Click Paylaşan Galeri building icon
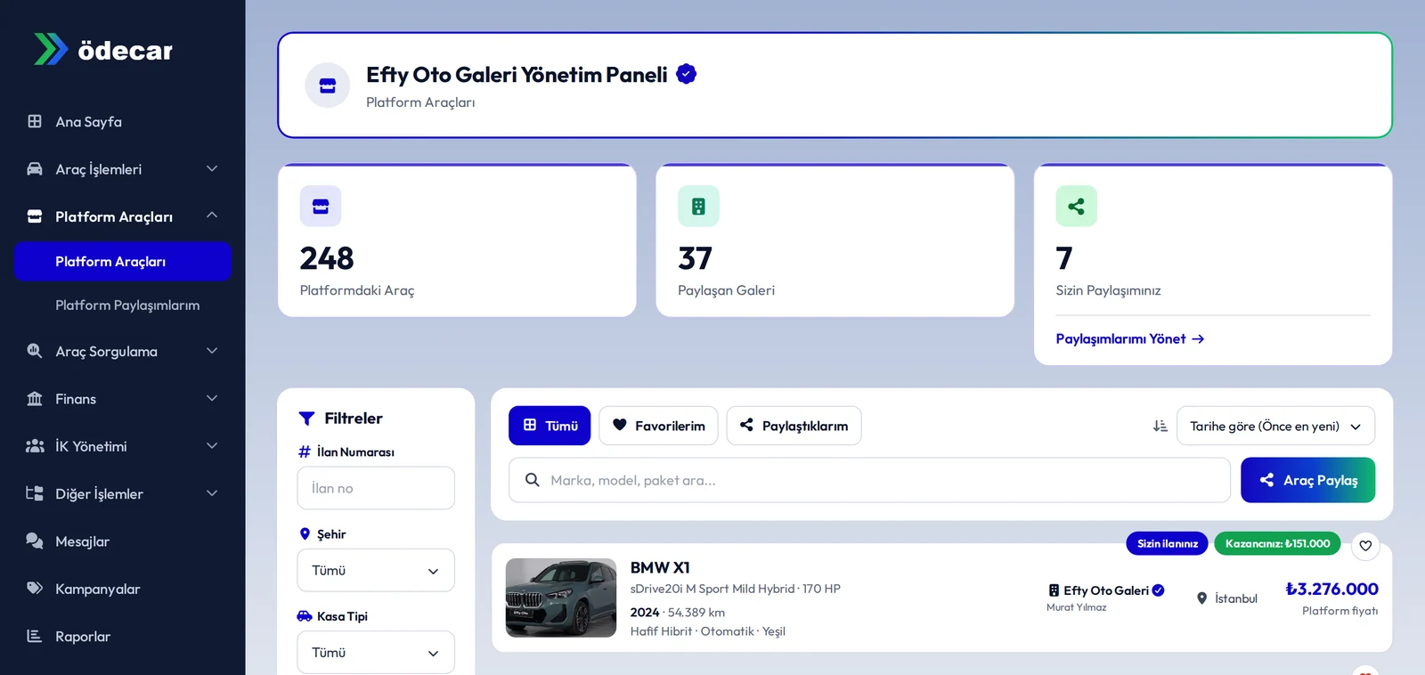The image size is (1425, 675). click(x=698, y=207)
